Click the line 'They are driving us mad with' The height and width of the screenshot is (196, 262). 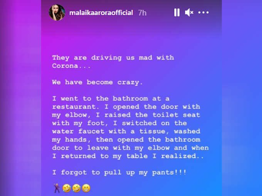coord(113,58)
